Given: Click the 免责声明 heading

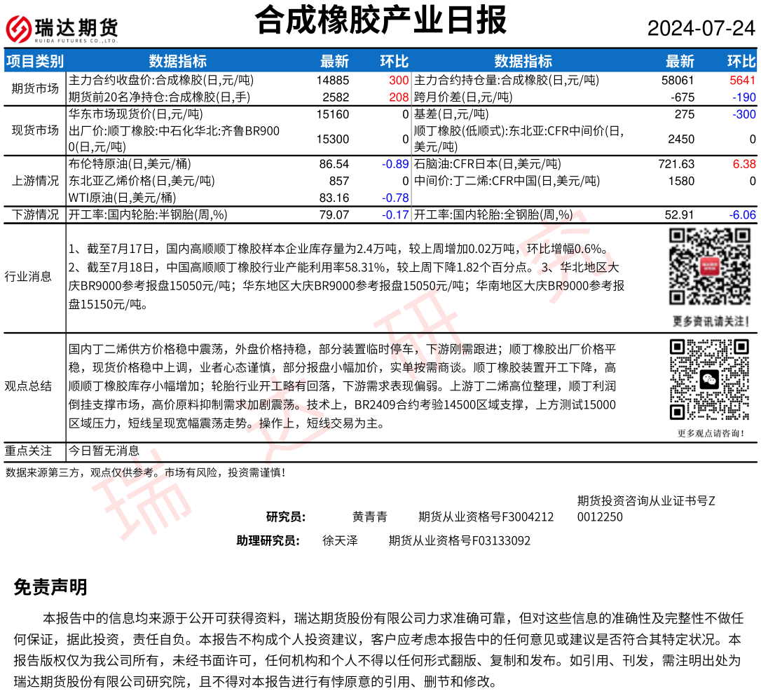Looking at the screenshot, I should (x=50, y=587).
